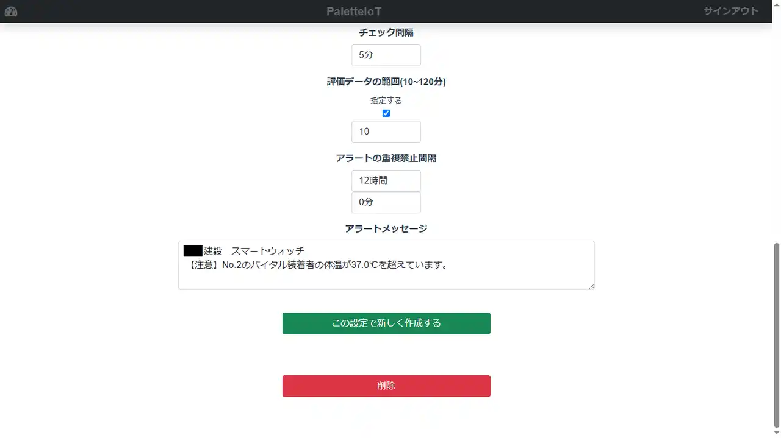
Task: Click the 指定する label text
Action: [x=386, y=101]
